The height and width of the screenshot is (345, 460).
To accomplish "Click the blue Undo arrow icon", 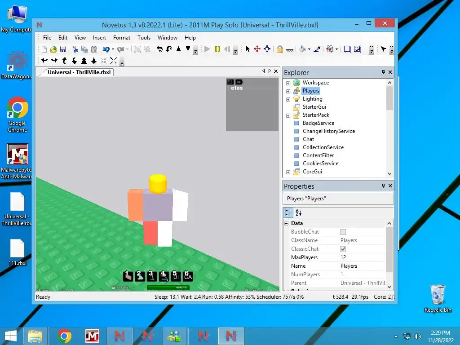I will [106, 49].
